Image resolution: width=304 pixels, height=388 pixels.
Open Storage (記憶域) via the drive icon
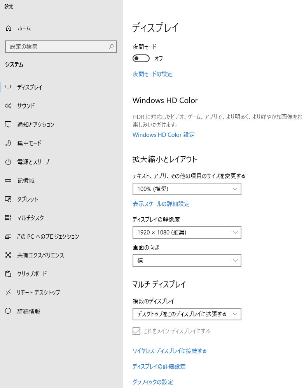8,180
